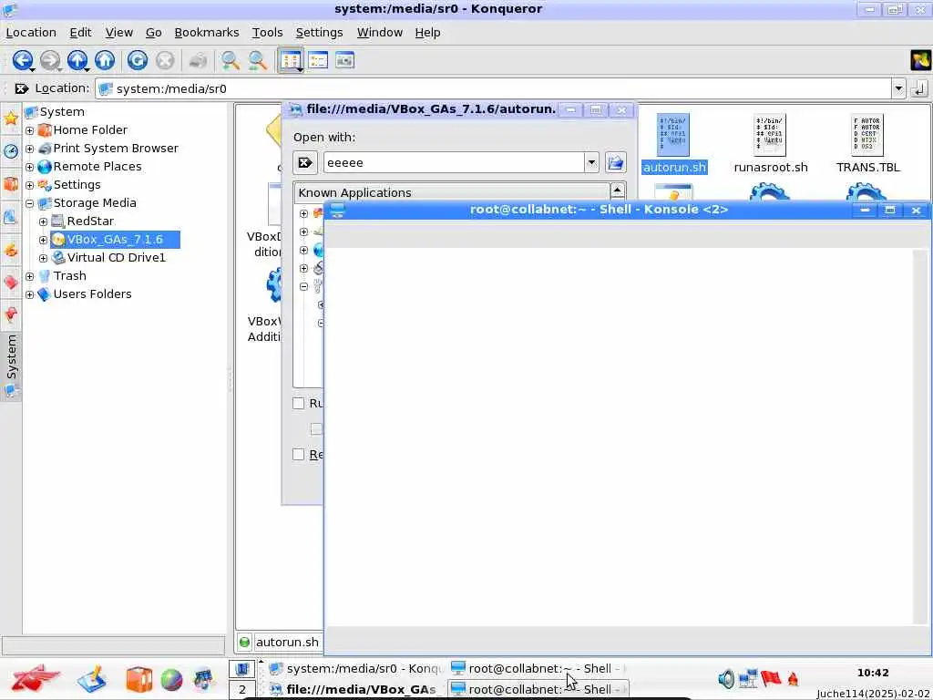Open the Tools menu

[267, 32]
